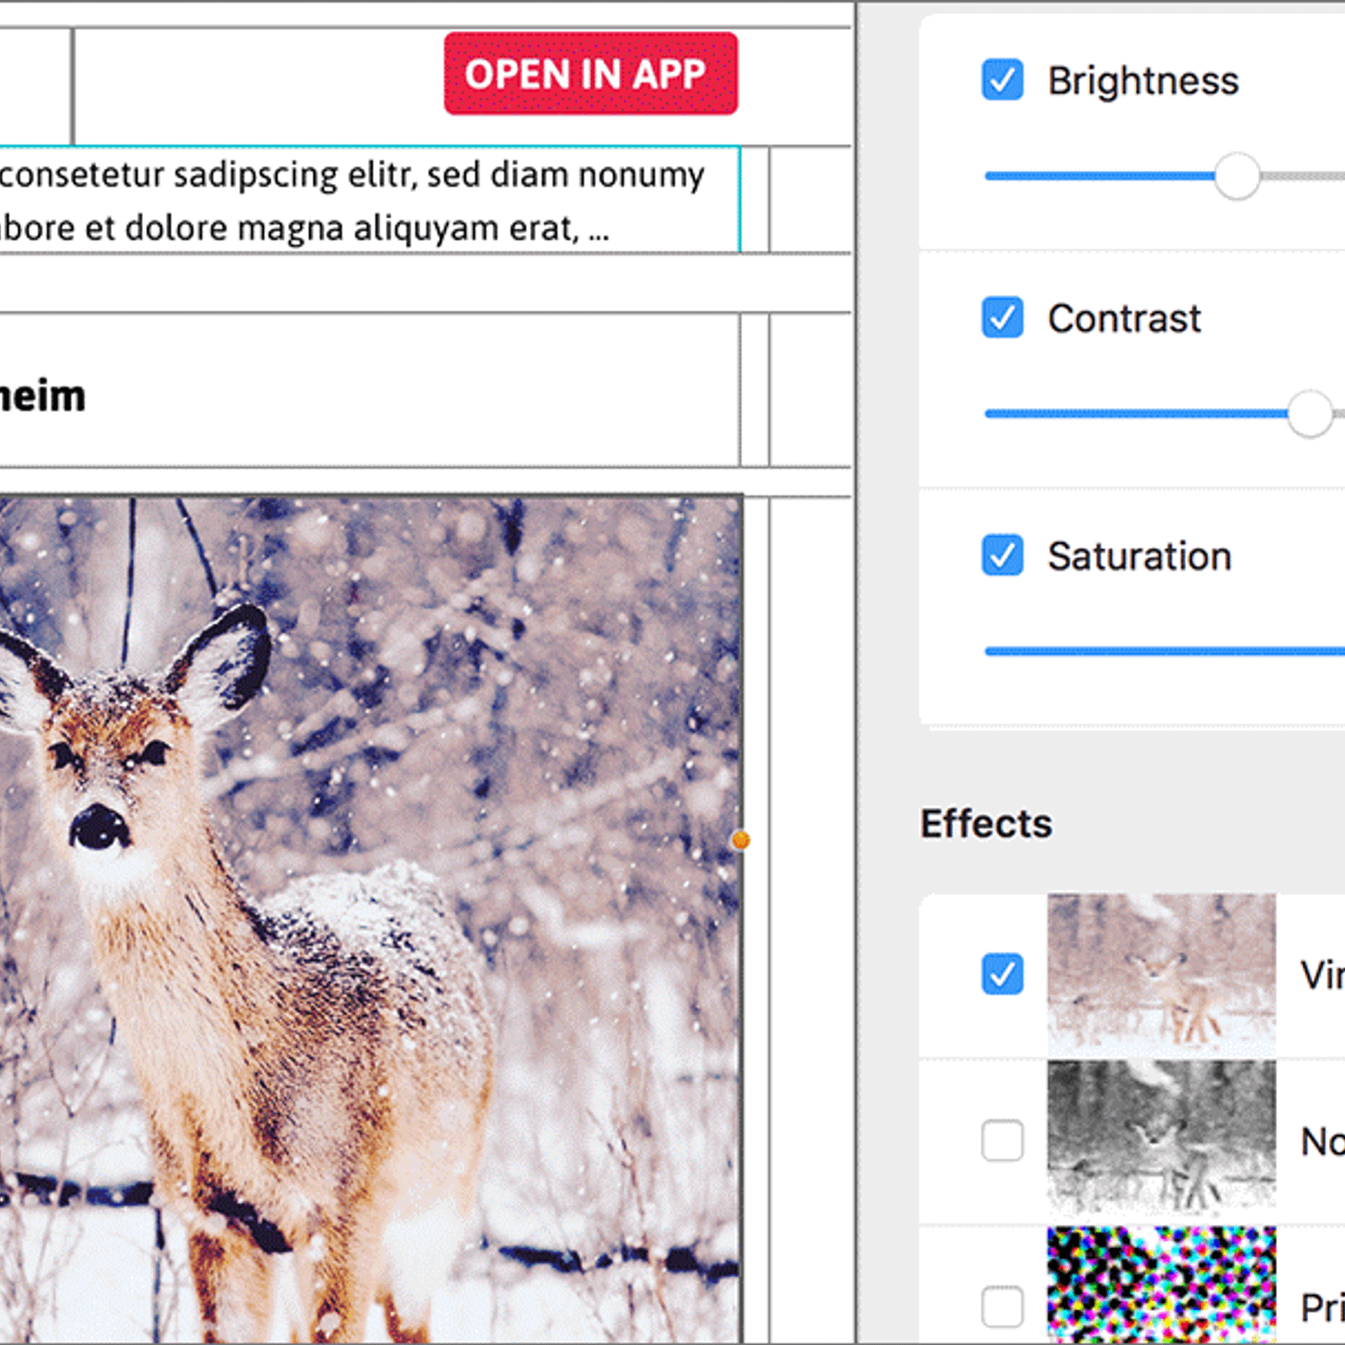Click the Brightness slider knob
This screenshot has width=1345, height=1345.
(1237, 177)
